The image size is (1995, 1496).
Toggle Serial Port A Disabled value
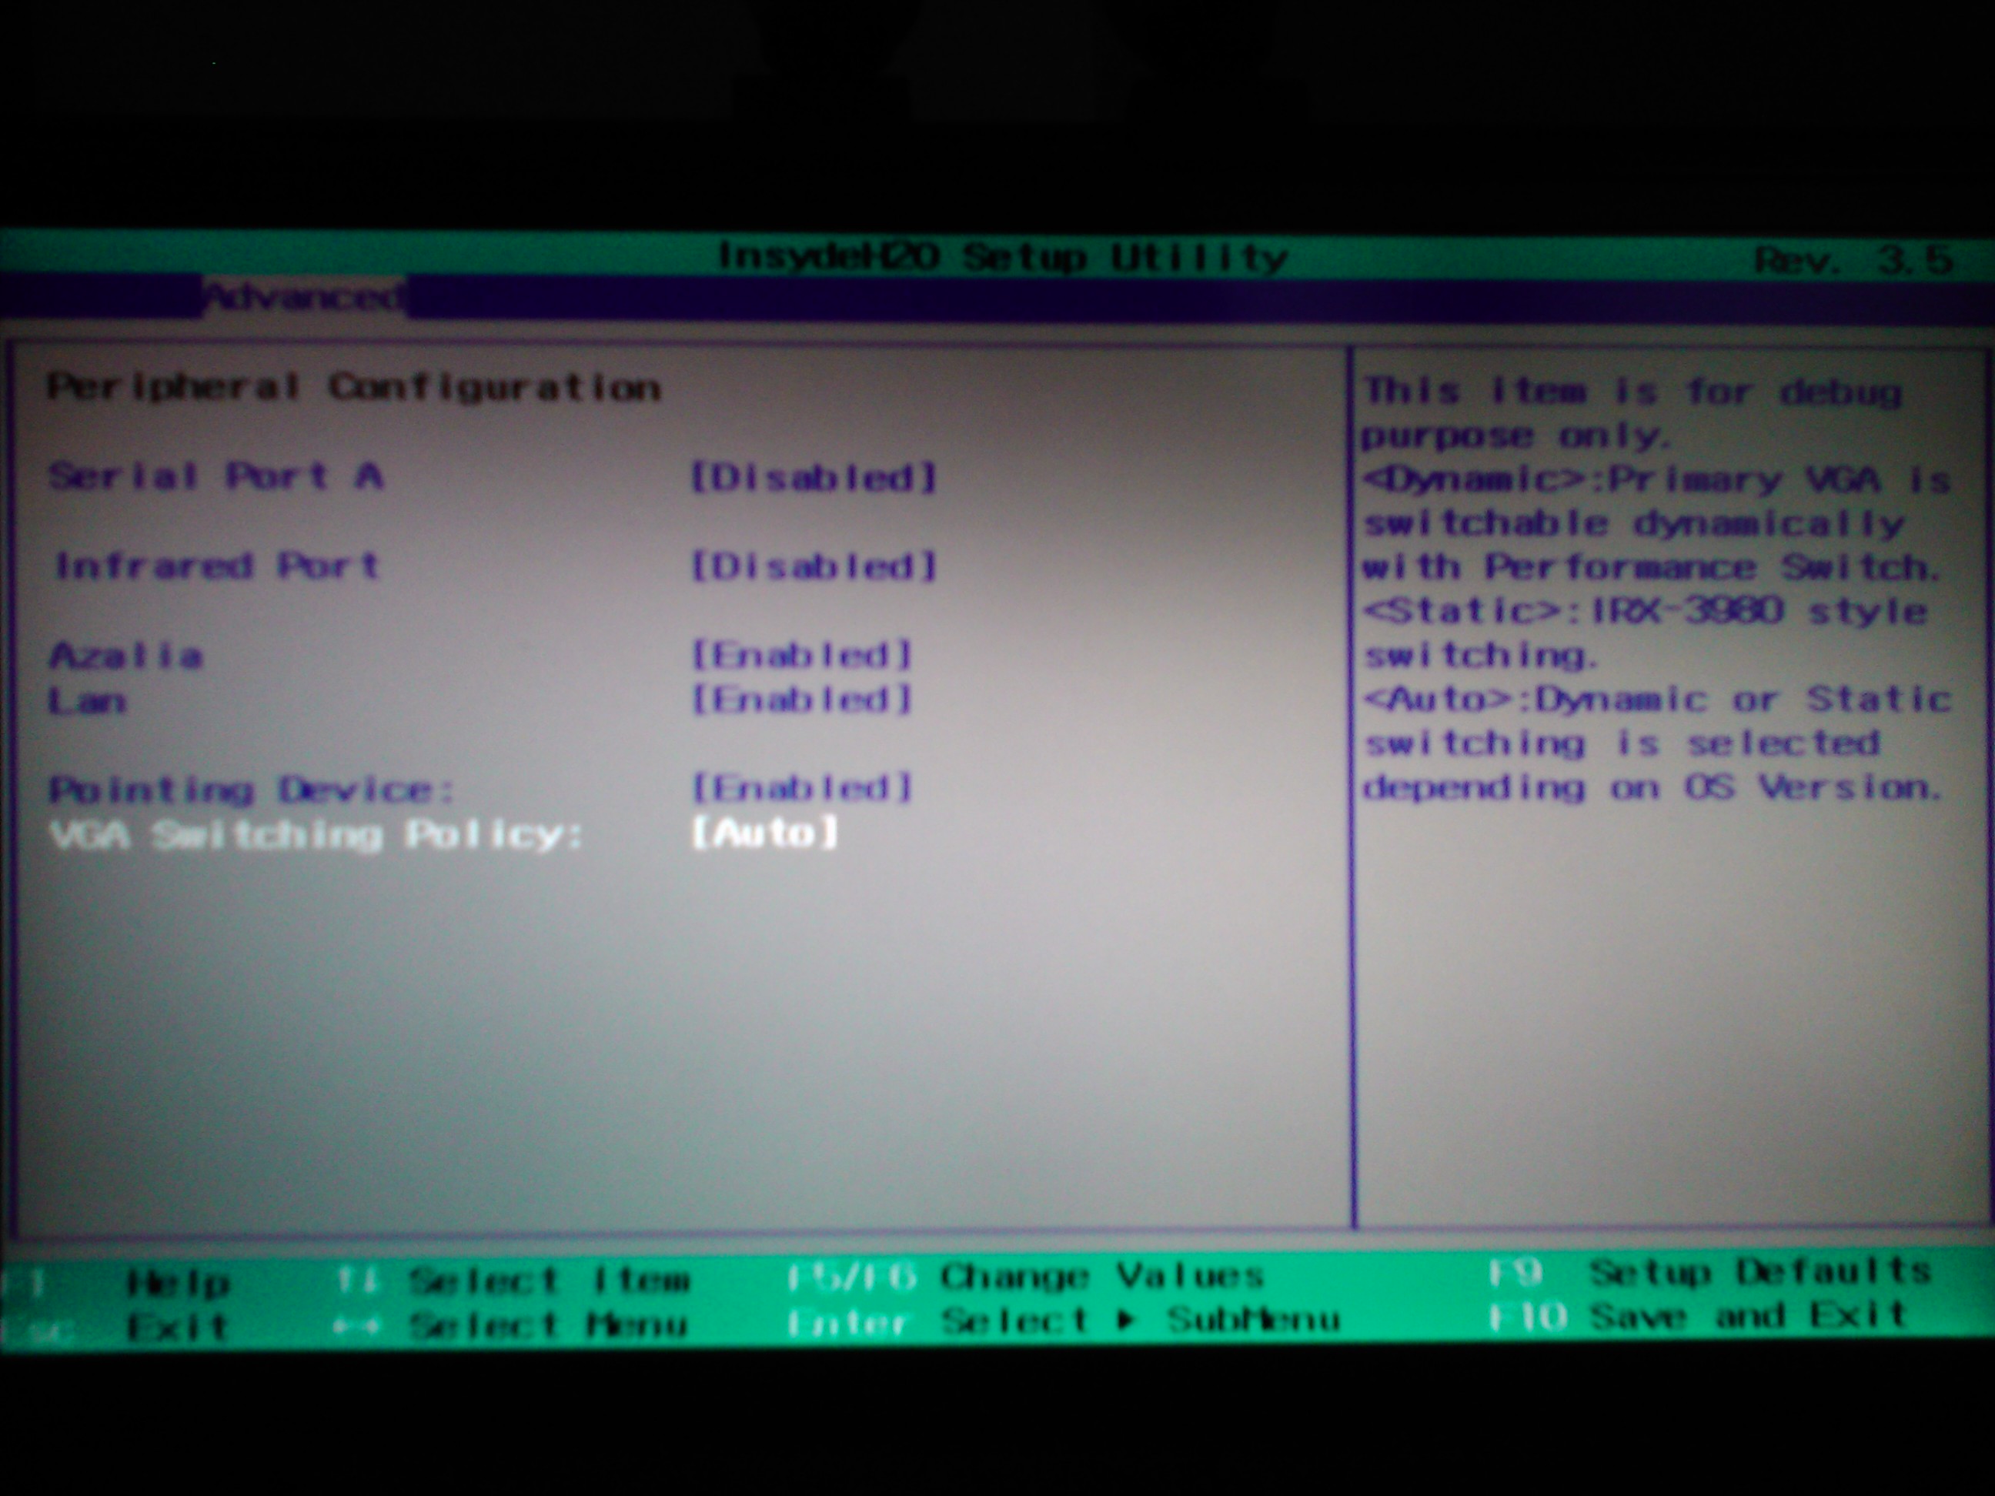tap(814, 477)
